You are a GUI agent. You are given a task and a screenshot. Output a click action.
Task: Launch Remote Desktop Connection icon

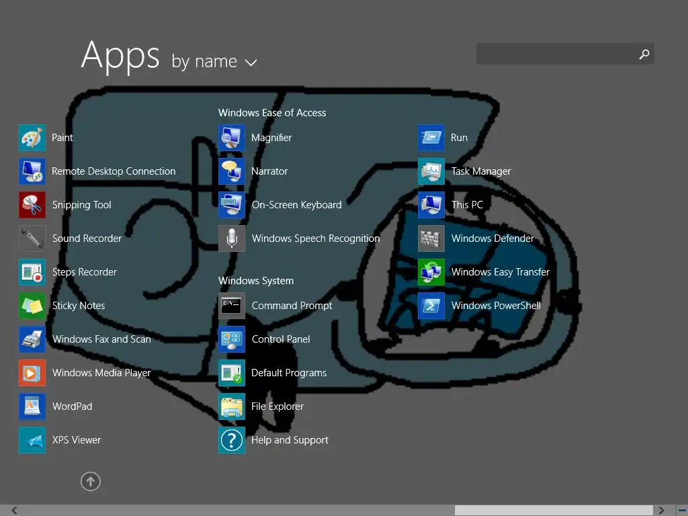point(32,171)
